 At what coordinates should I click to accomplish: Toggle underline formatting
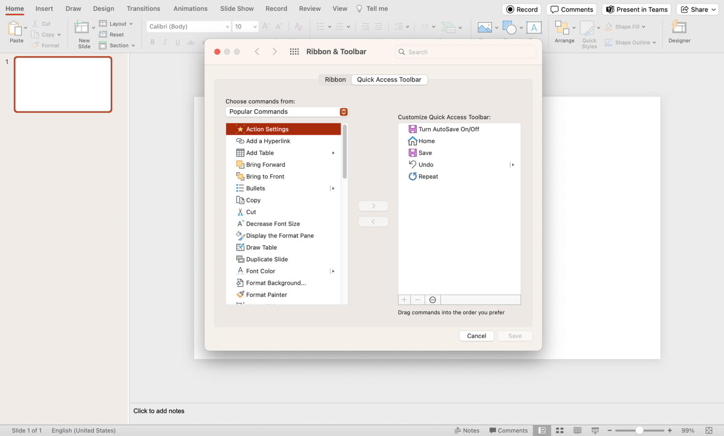pos(178,42)
